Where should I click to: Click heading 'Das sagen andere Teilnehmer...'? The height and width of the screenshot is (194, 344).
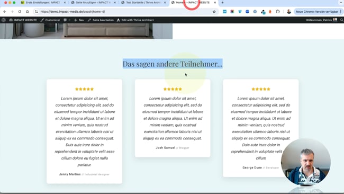[173, 64]
